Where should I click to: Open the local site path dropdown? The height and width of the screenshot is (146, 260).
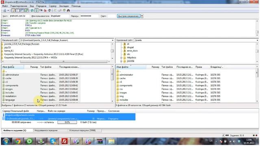pyautogui.click(x=113, y=40)
